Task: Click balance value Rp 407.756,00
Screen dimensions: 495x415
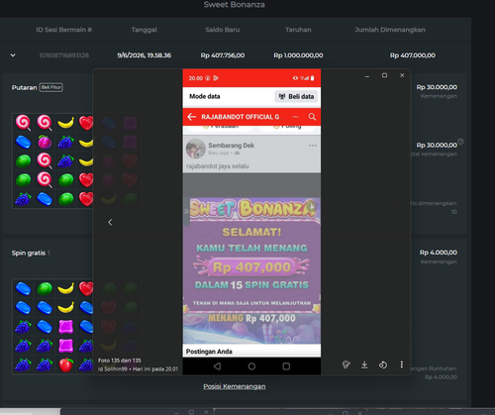Action: click(x=223, y=55)
